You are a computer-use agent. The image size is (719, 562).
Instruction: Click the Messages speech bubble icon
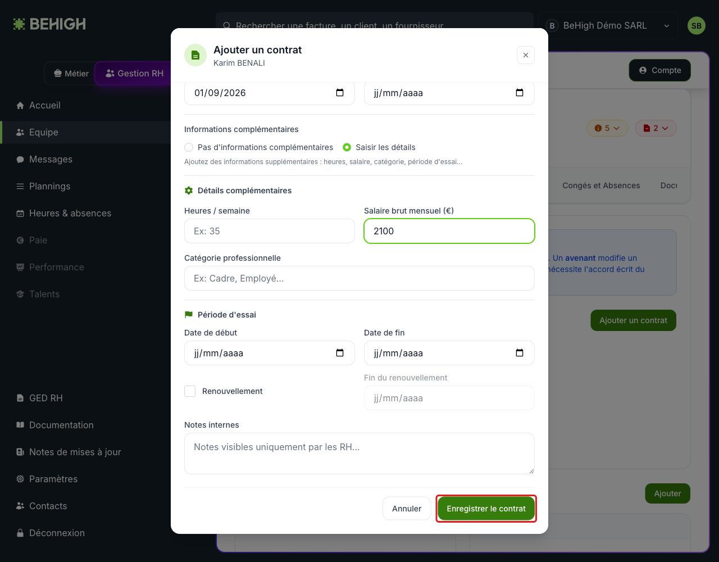pos(20,160)
